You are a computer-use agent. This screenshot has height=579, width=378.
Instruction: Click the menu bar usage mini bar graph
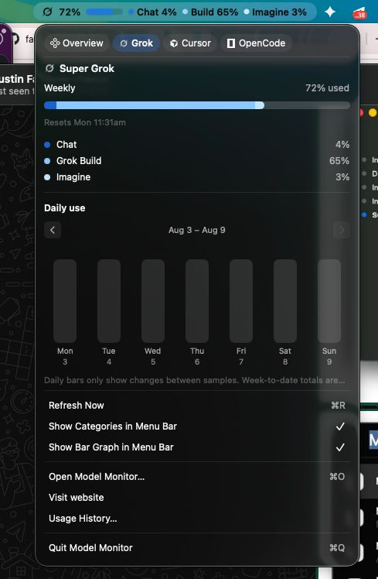click(104, 12)
